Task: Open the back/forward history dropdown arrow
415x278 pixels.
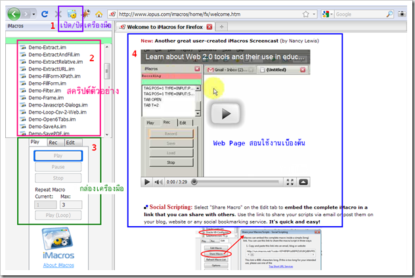Action: tap(34, 14)
